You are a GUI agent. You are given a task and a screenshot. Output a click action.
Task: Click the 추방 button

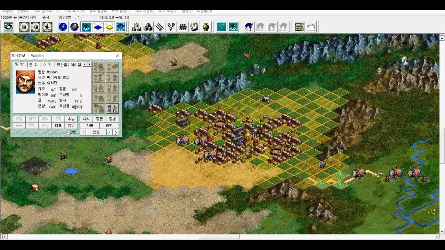(71, 119)
